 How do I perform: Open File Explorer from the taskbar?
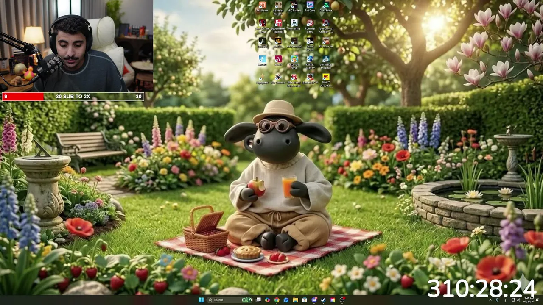click(295, 300)
